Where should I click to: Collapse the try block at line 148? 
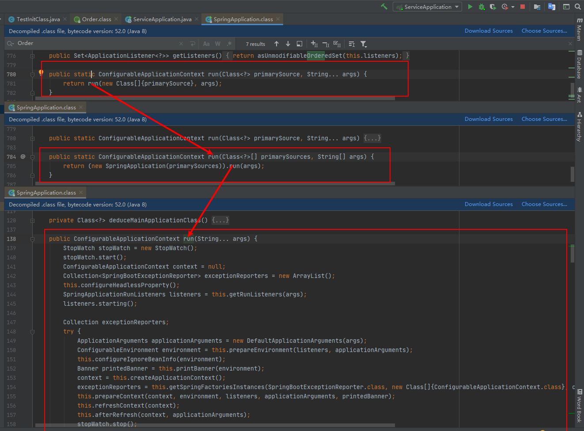[32, 332]
